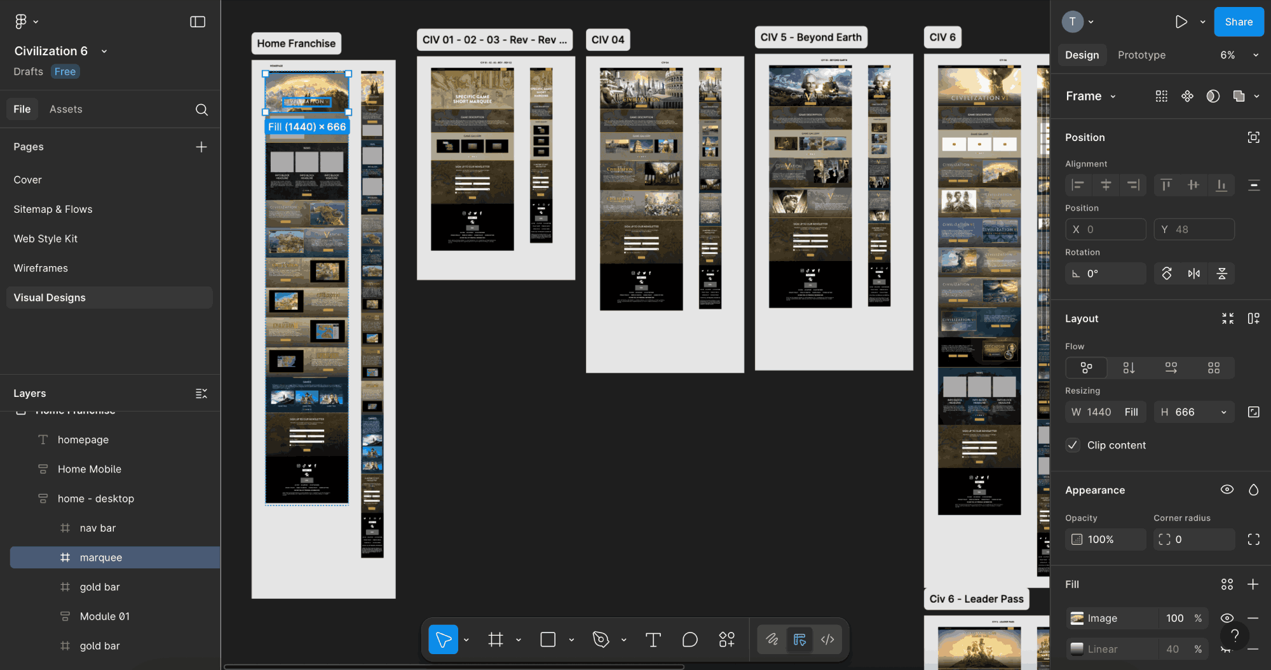
Task: Click the Free plan badge
Action: point(65,72)
